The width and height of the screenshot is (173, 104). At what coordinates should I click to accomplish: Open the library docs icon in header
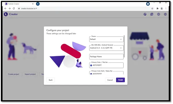click(152, 14)
